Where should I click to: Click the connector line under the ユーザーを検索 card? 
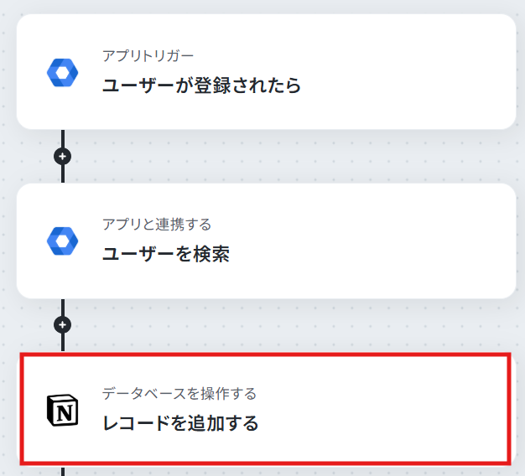tap(63, 307)
